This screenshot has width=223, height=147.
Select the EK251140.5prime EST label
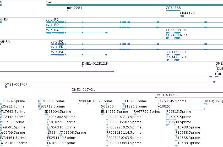61,138
